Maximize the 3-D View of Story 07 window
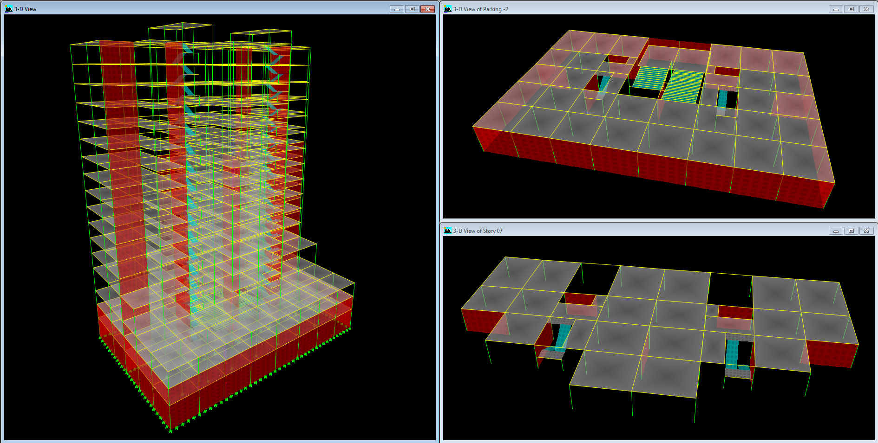878x443 pixels. 851,231
